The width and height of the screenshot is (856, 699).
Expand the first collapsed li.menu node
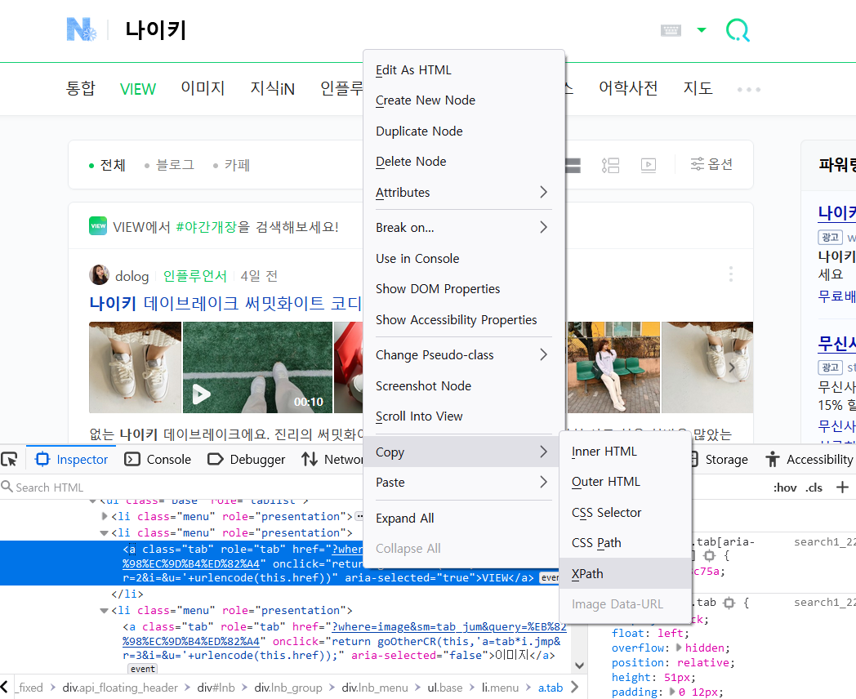pyautogui.click(x=105, y=516)
